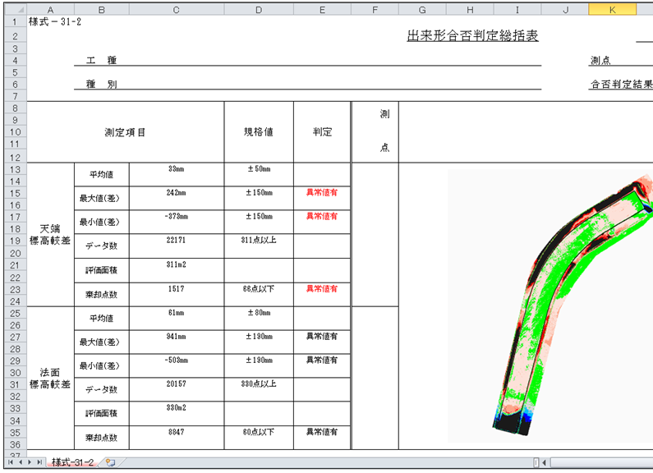This screenshot has height=473, width=653.
Task: Click the 測定項目 header cell
Action: click(126, 132)
